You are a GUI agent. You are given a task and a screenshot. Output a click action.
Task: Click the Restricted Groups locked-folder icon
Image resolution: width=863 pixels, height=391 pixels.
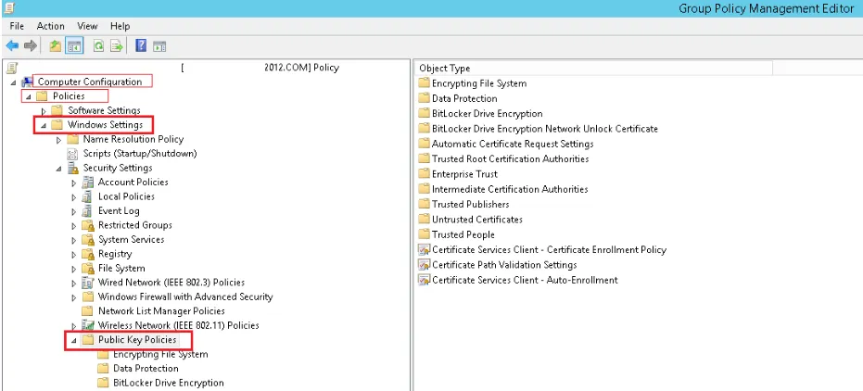(88, 225)
